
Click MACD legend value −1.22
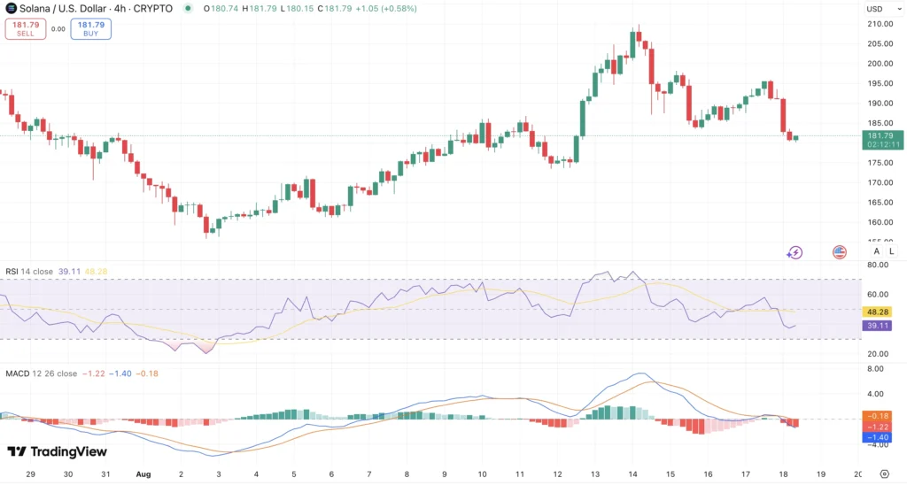(x=94, y=373)
